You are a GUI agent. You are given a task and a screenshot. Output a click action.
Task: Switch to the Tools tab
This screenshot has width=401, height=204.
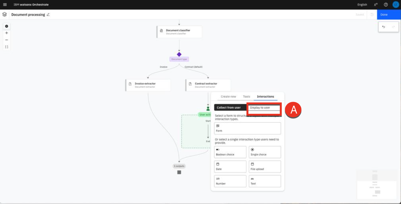coord(246,97)
